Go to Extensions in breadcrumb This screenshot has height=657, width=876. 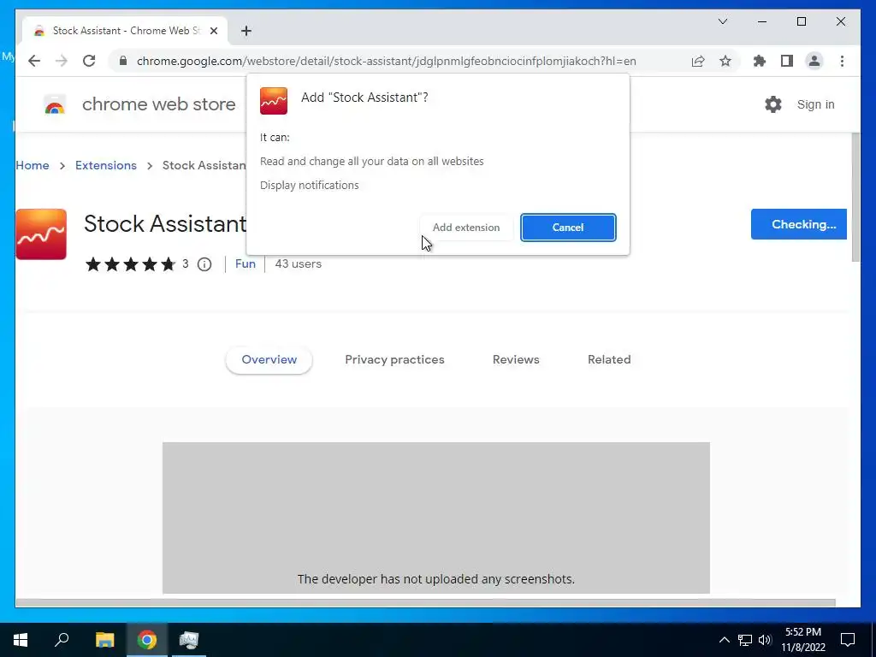pyautogui.click(x=105, y=165)
